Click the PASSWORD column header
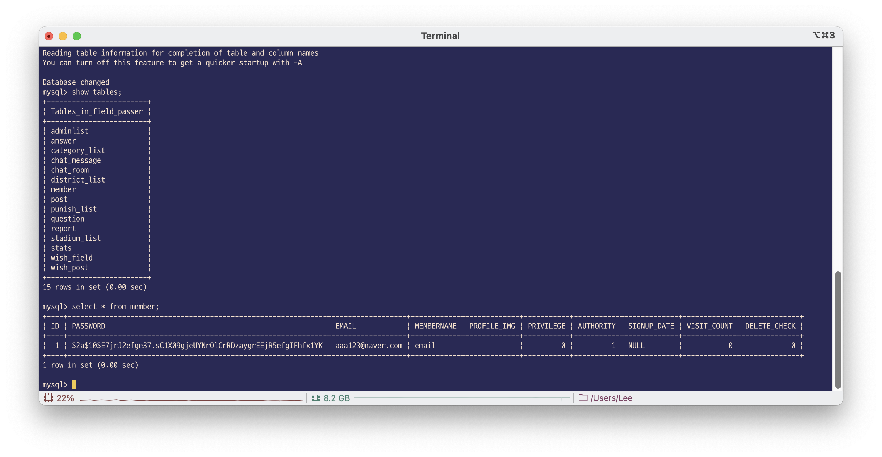This screenshot has width=882, height=457. pyautogui.click(x=88, y=326)
